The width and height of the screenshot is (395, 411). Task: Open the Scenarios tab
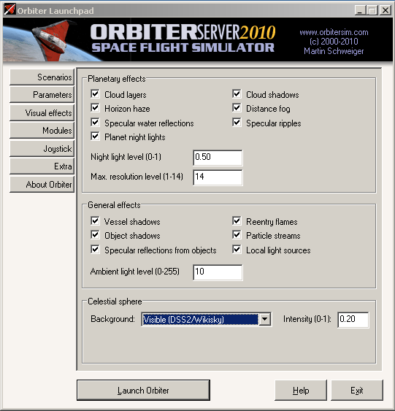click(x=42, y=77)
